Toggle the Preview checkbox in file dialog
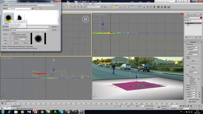The width and height of the screenshot is (203, 114). click(23, 43)
